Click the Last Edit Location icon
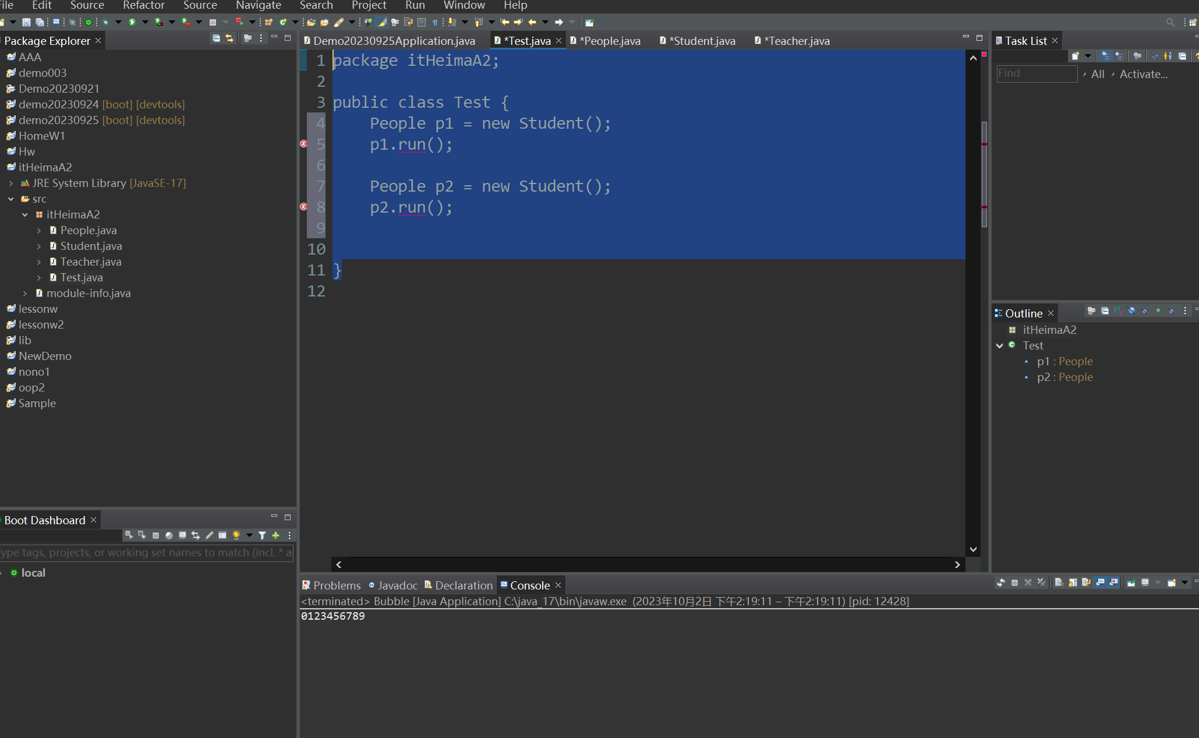Viewport: 1199px width, 738px height. click(504, 22)
